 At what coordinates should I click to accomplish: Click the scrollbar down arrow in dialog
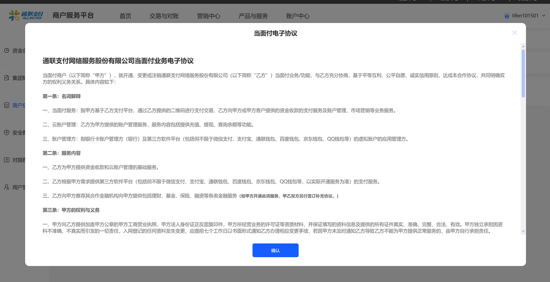pyautogui.click(x=523, y=232)
